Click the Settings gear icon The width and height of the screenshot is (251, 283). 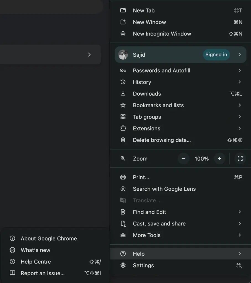123,266
